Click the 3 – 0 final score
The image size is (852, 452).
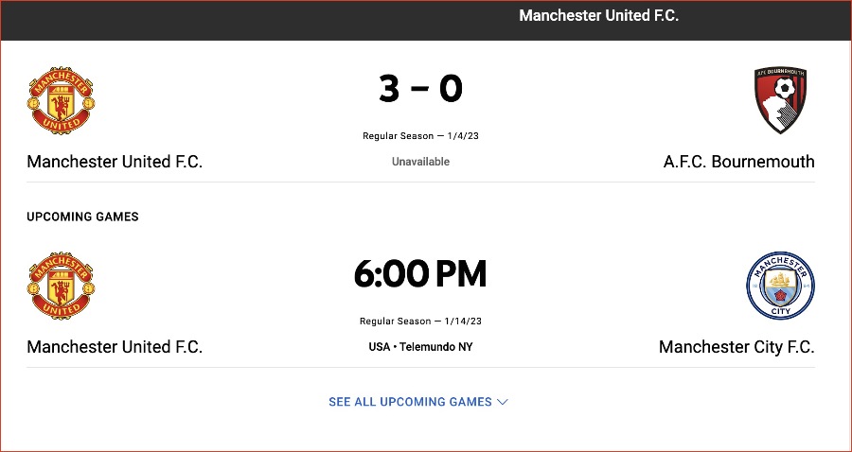[420, 89]
